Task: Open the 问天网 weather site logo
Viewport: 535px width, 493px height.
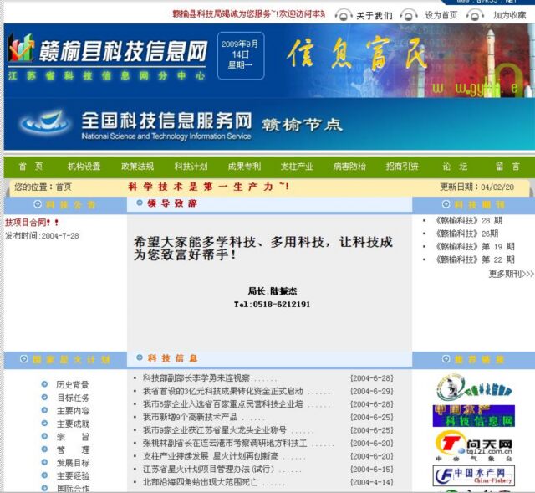Action: point(473,443)
